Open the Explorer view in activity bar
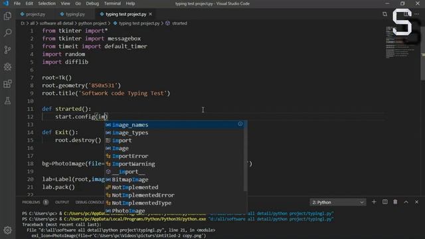This screenshot has height=239, width=425. coord(7,16)
